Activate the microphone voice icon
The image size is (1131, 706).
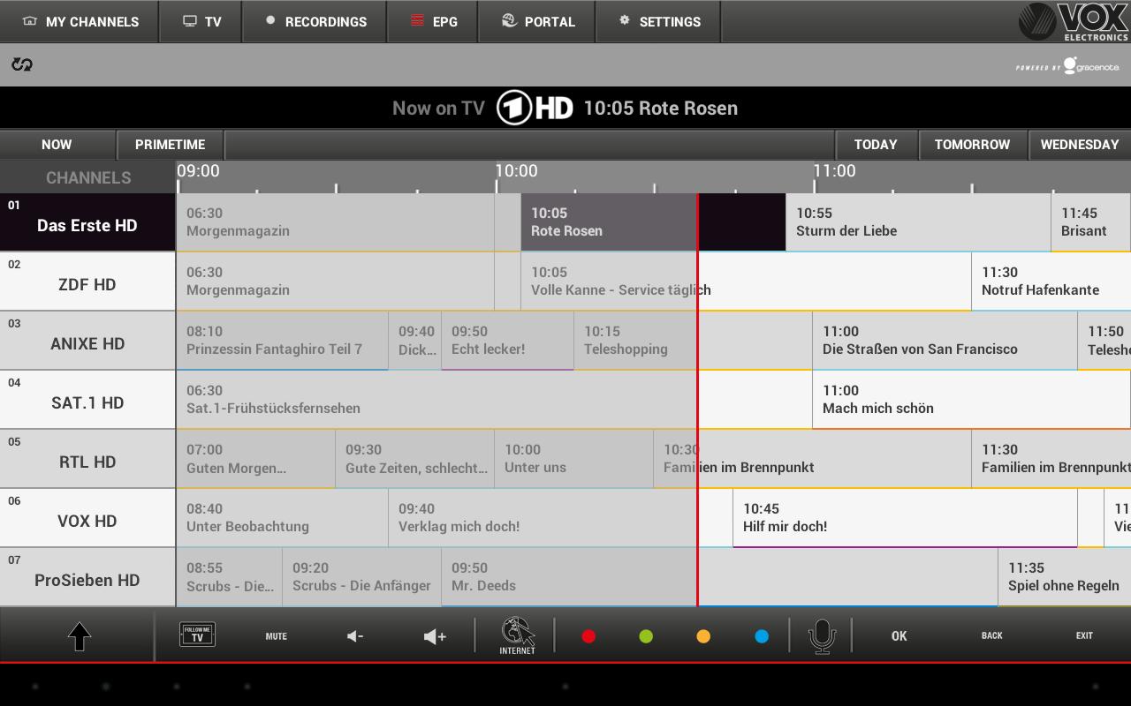(822, 636)
